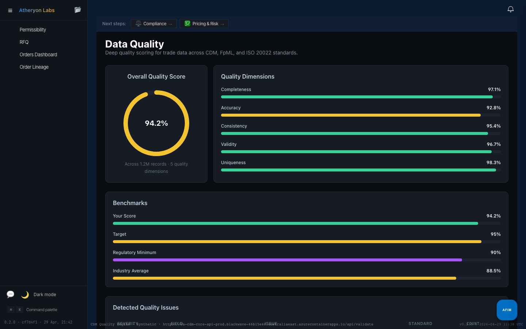Click the moon icon for dark mode

[25, 295]
